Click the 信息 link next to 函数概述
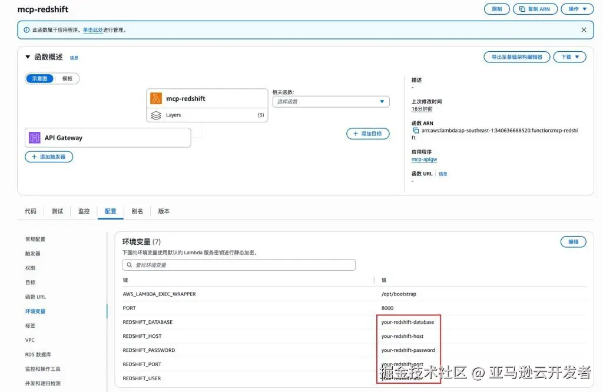 tap(74, 58)
